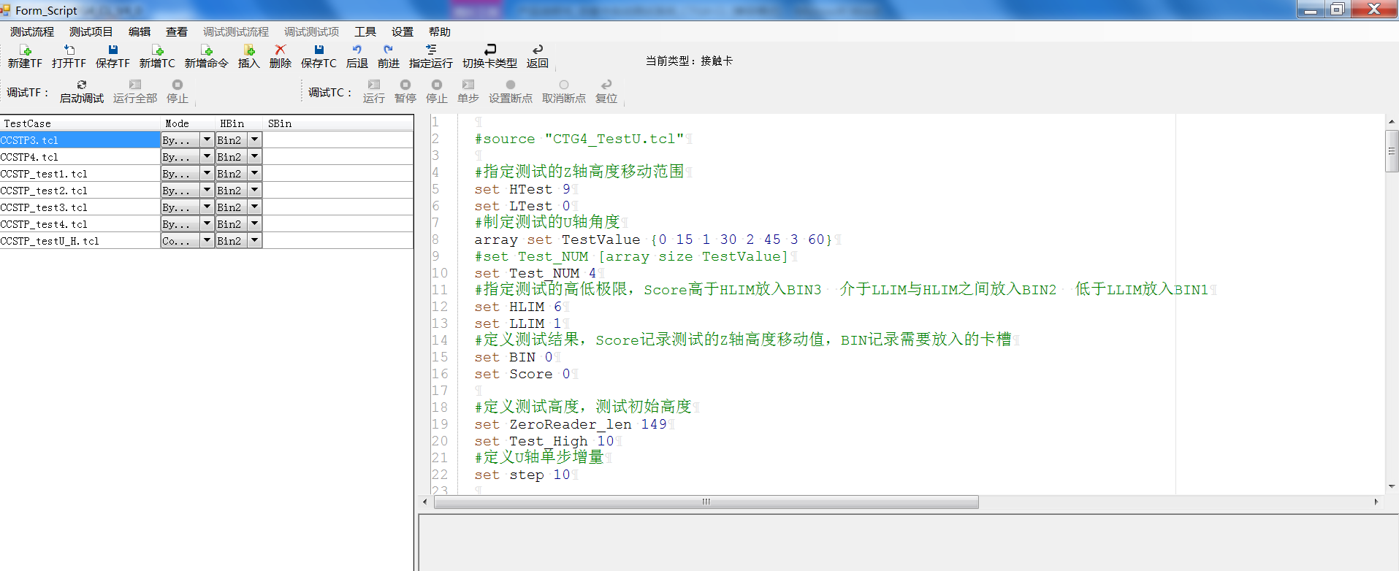Click the 新增TC toolbar icon
1399x571 pixels.
coord(158,50)
